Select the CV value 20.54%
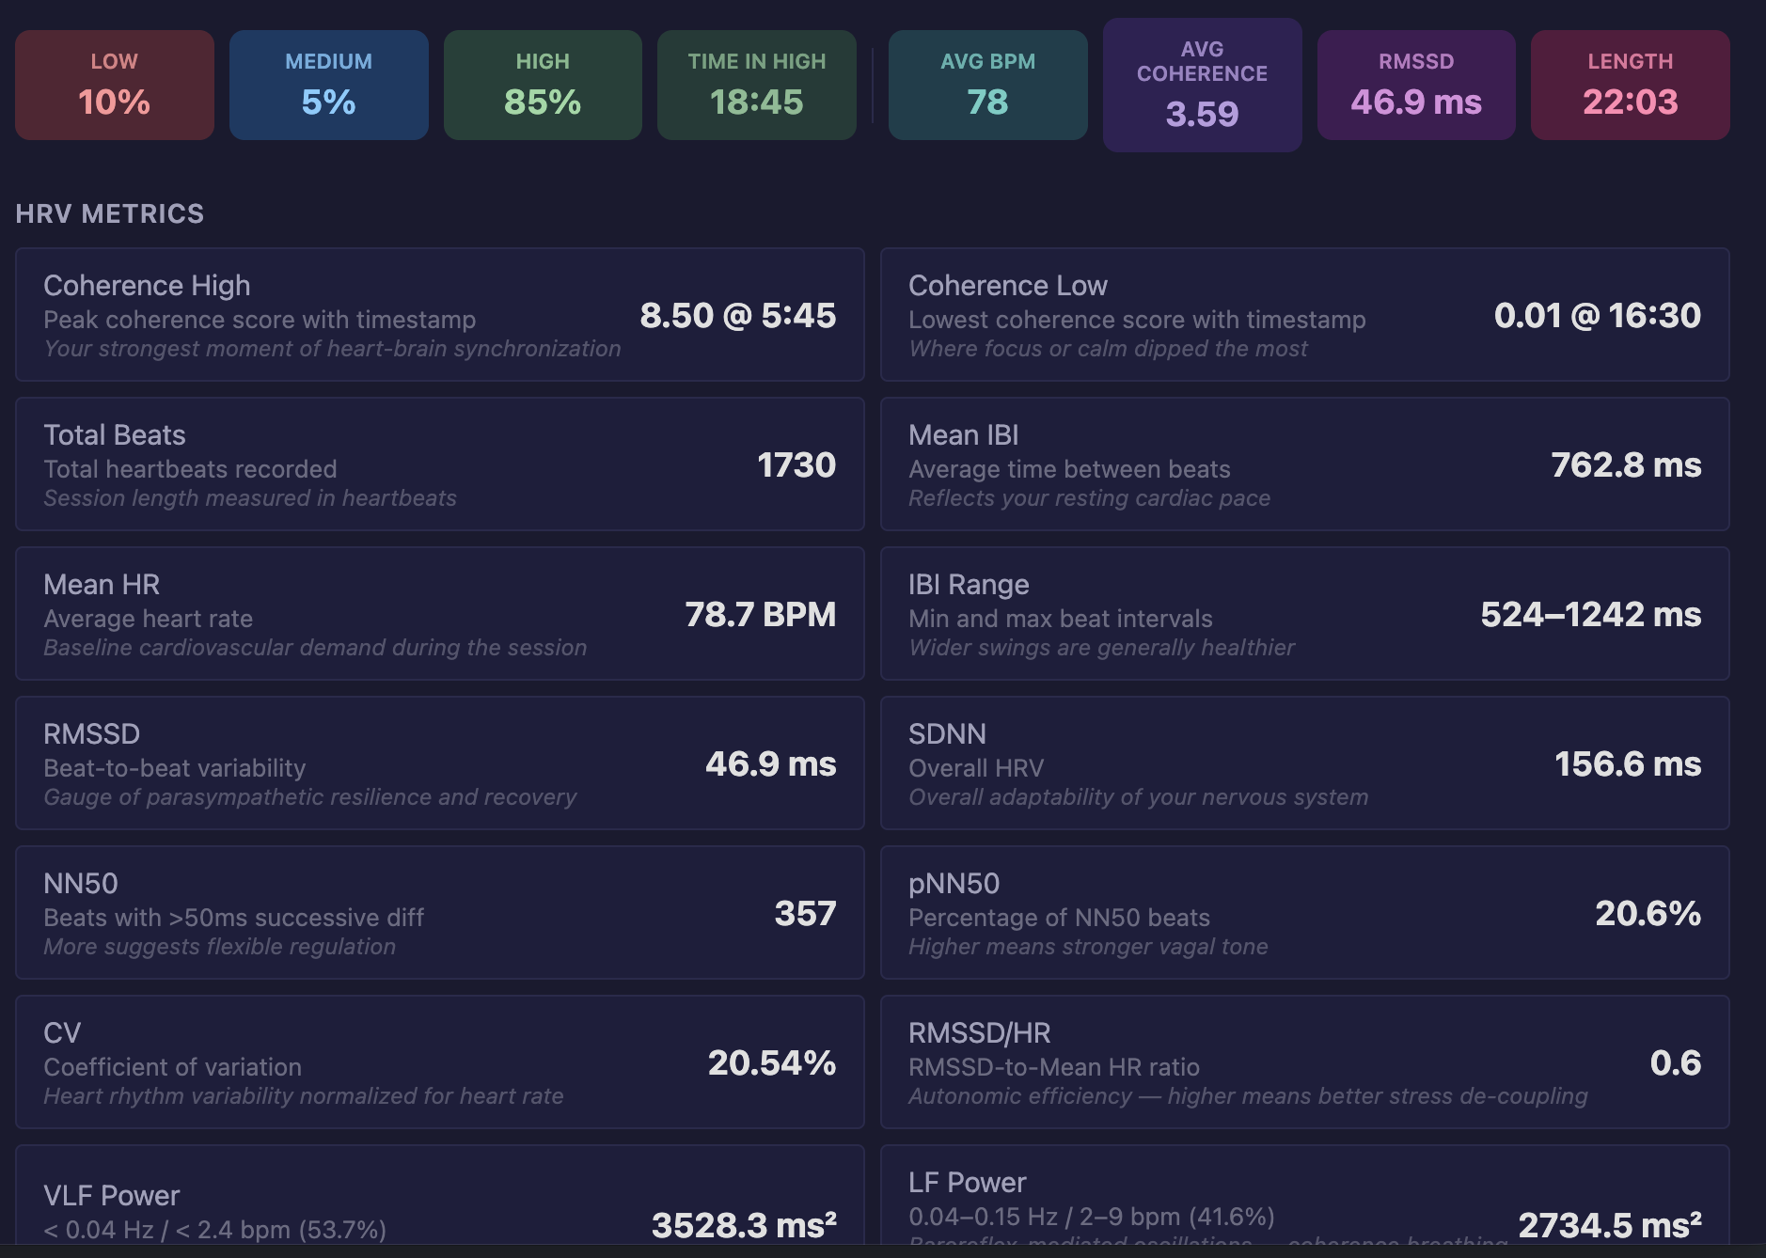Screen dimensions: 1766x1258 (x=772, y=1062)
